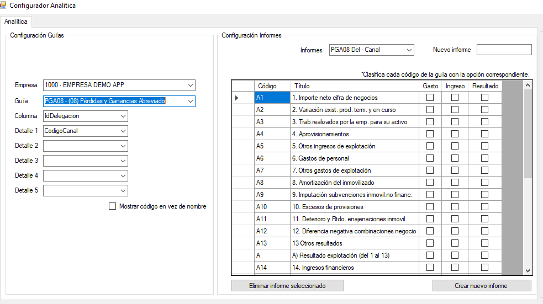
Task: Check Gasto for row A6 Gastos de personal
Action: (430, 158)
